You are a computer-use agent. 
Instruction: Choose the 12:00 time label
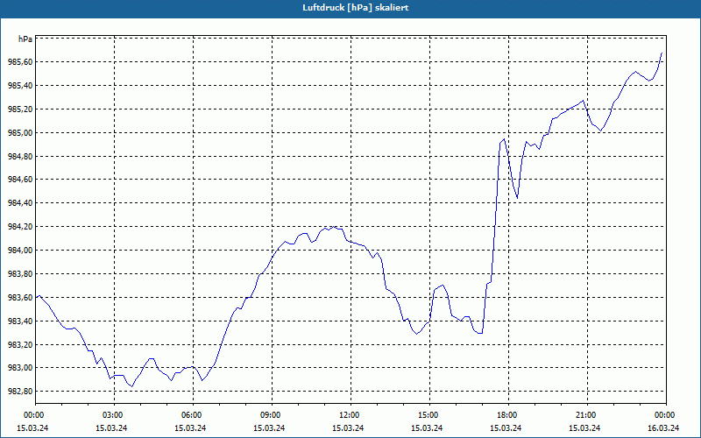click(350, 415)
